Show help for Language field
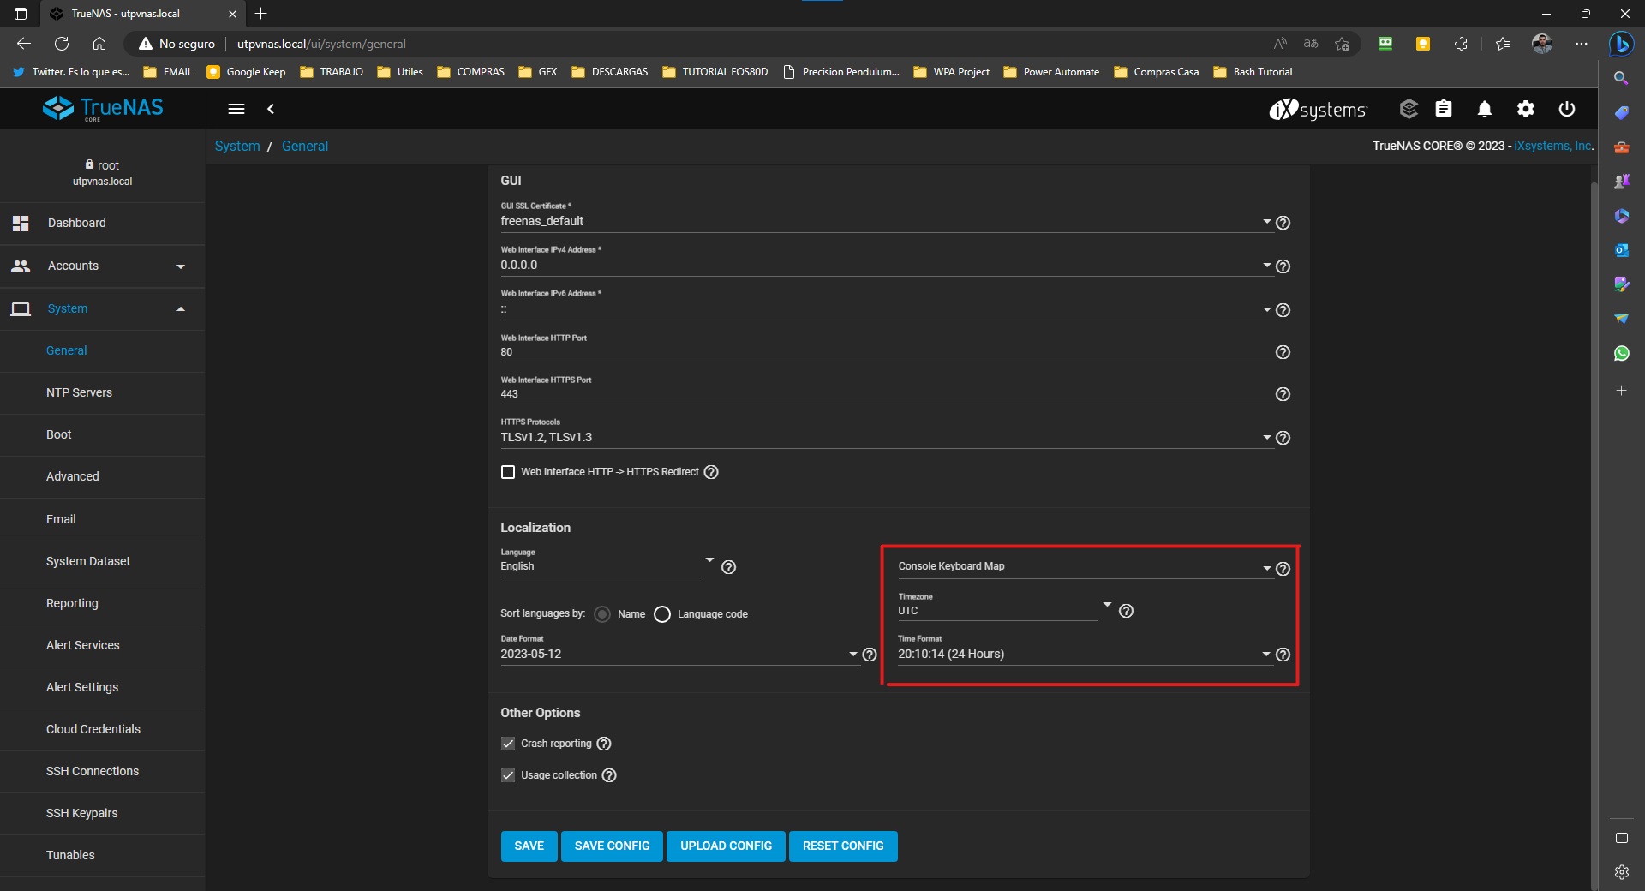 [728, 567]
